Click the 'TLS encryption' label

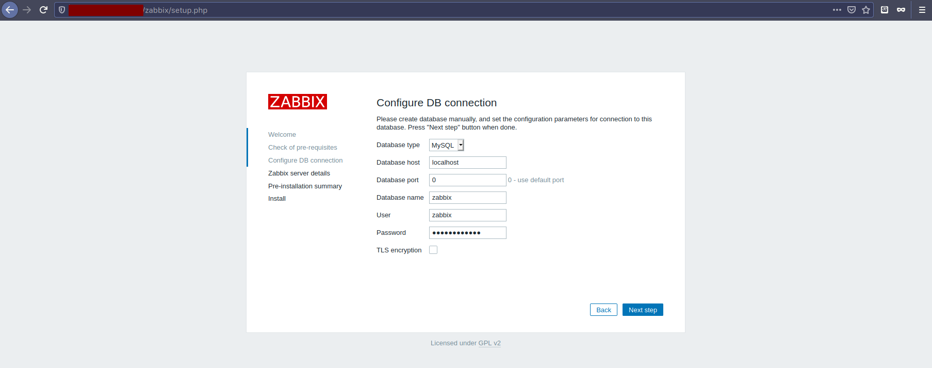click(x=399, y=250)
